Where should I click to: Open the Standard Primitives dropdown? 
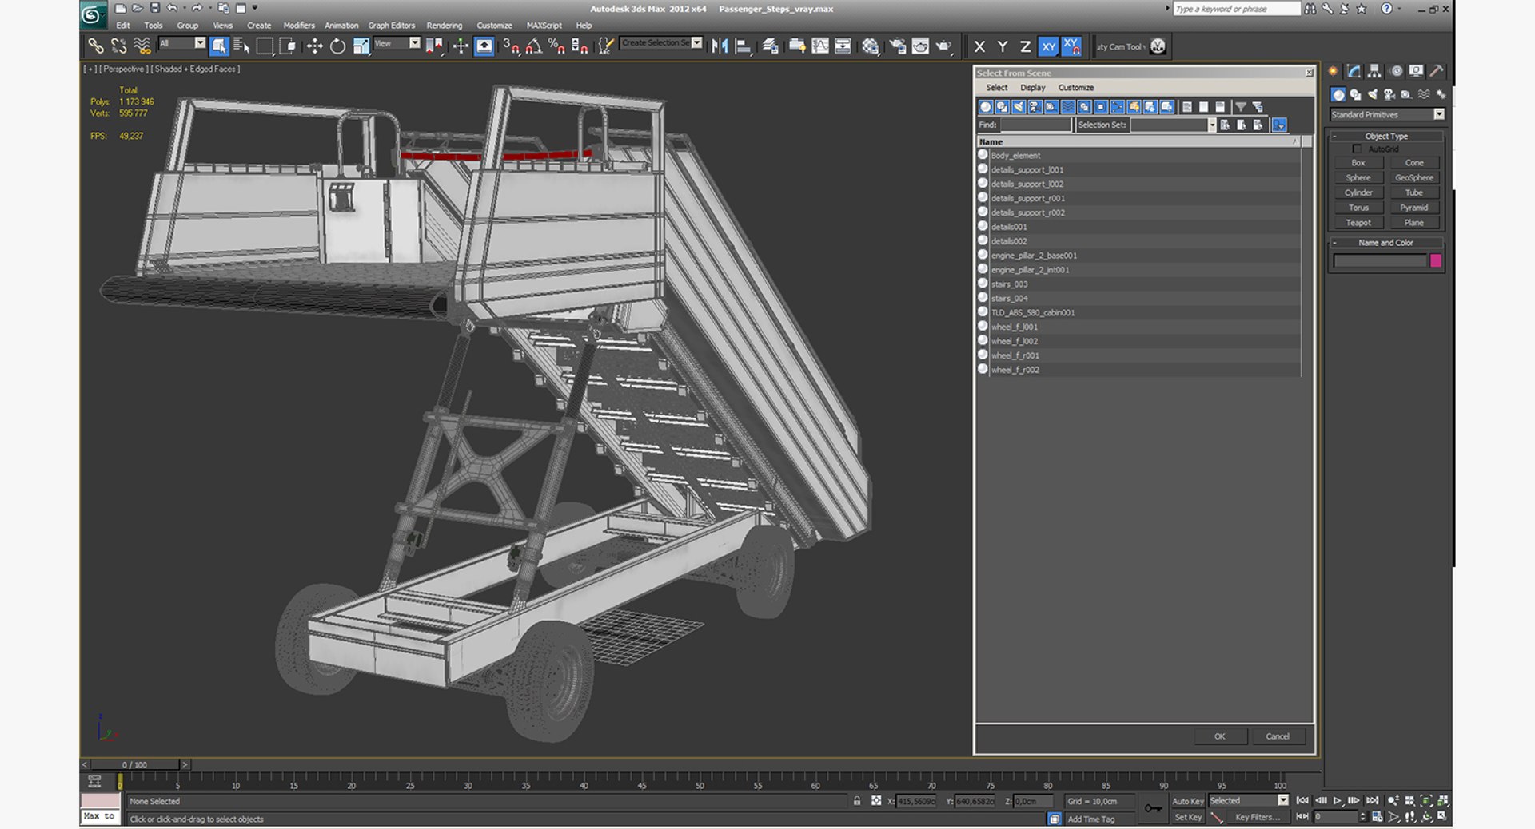point(1439,114)
